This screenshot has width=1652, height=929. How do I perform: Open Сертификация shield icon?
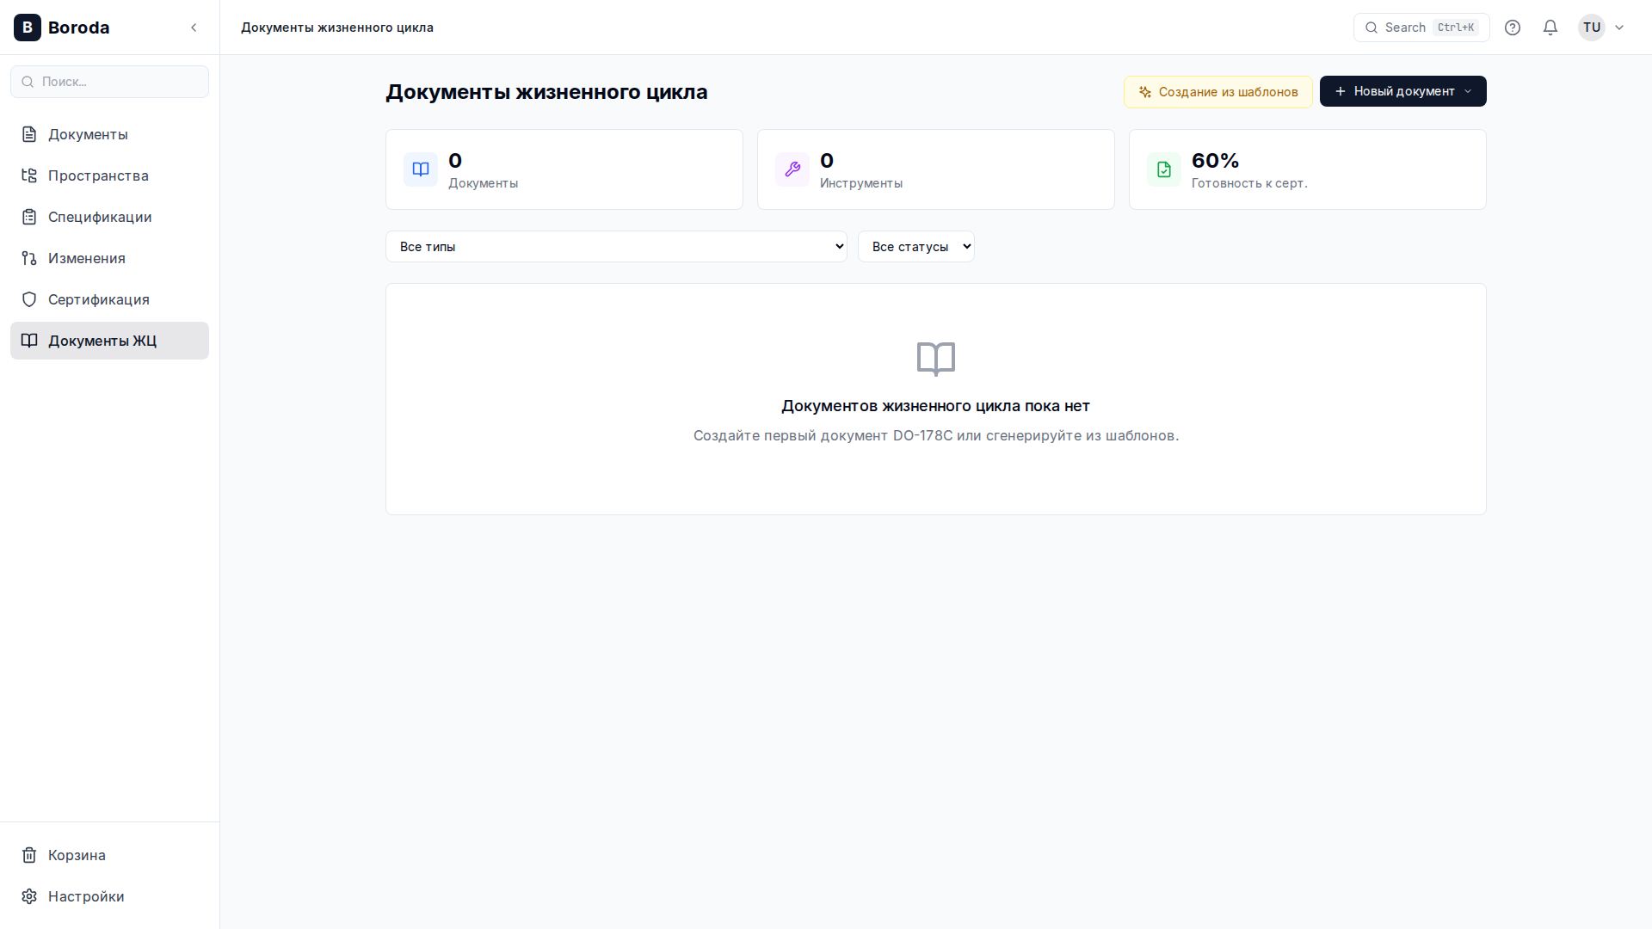29,299
